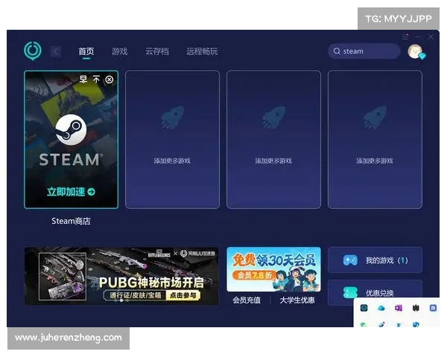Screen dimensions: 447x357
Task: Start acceleration with 立即加速 button
Action: coord(71,192)
